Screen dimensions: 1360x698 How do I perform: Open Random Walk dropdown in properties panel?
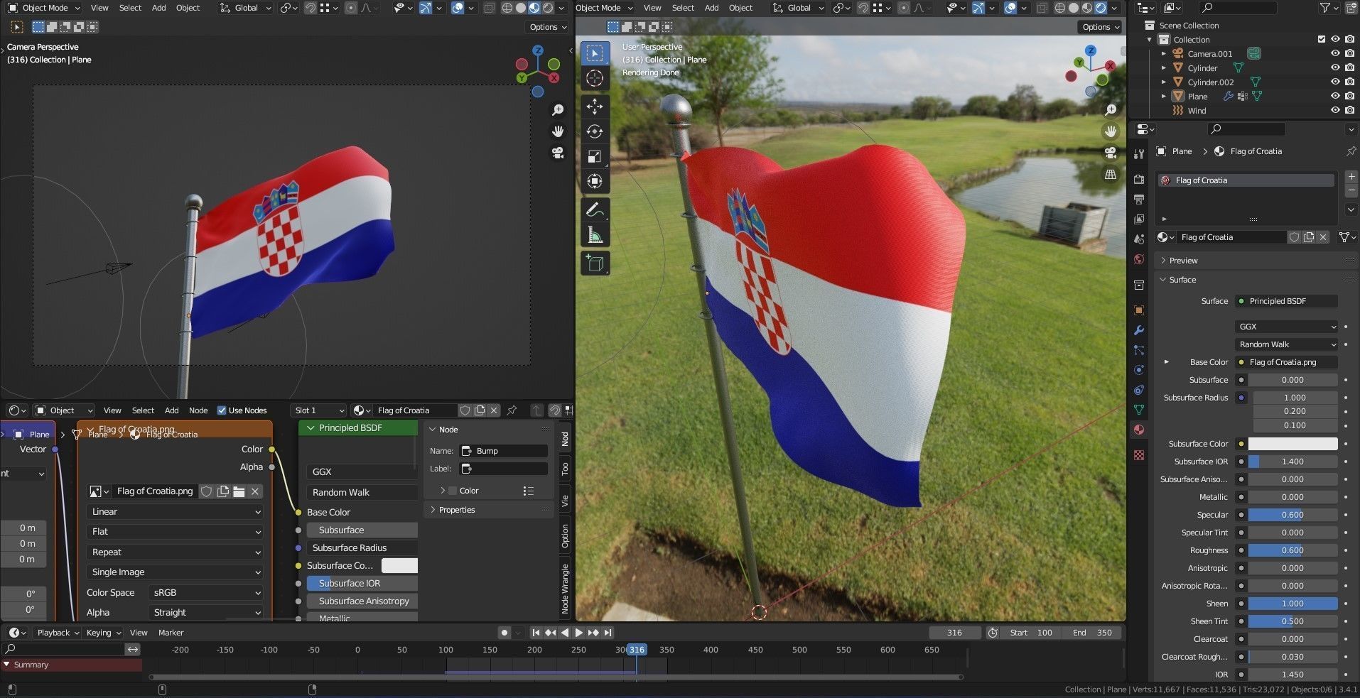point(1286,344)
